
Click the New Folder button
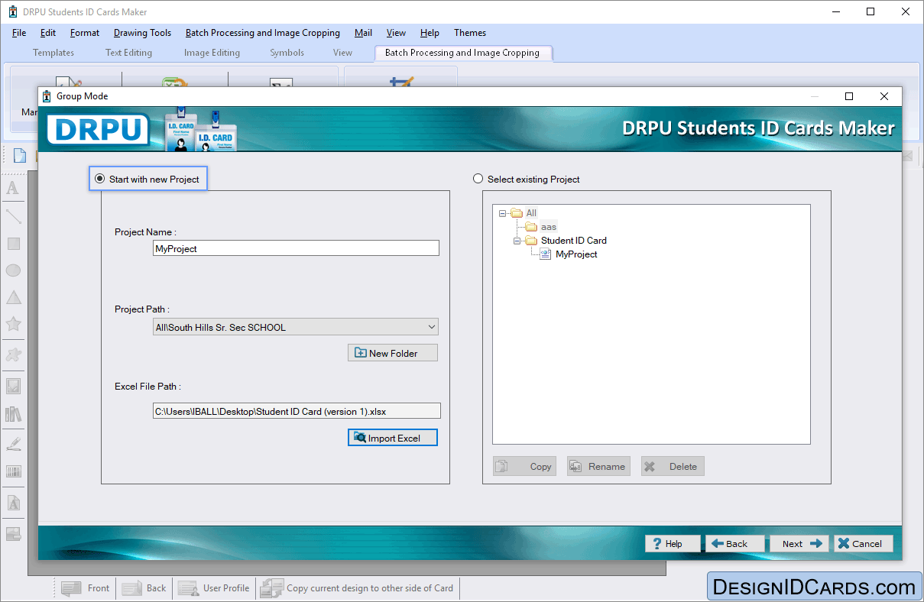(393, 353)
